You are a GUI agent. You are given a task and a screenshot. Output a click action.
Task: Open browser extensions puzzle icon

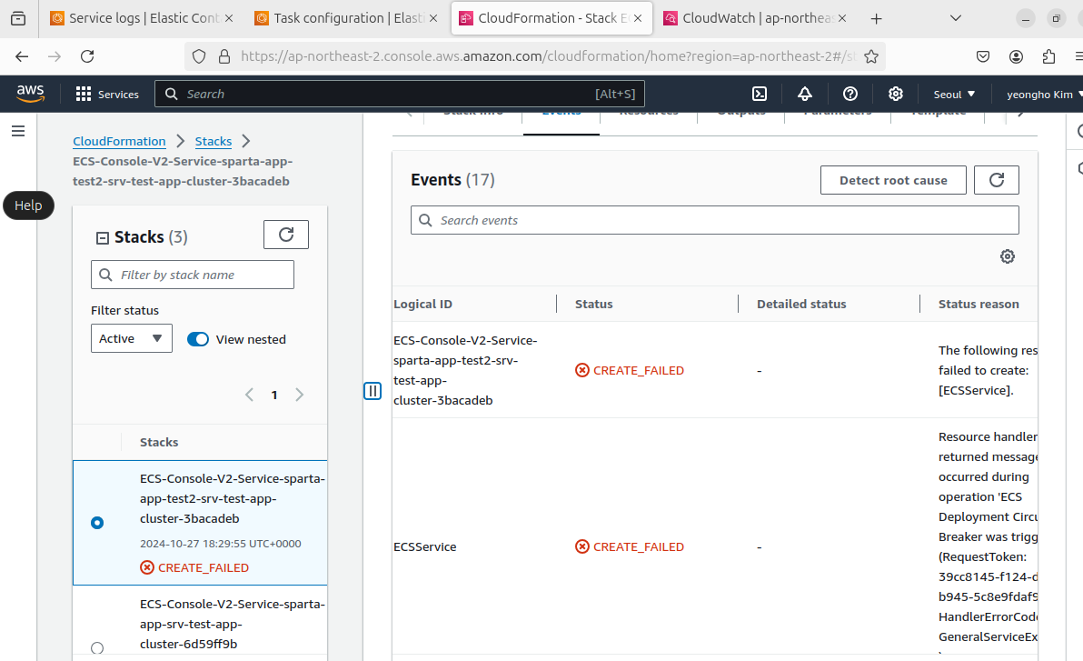coord(1048,56)
